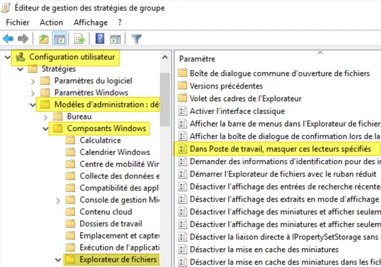Click folder icon next to Calculatrice

(70, 140)
